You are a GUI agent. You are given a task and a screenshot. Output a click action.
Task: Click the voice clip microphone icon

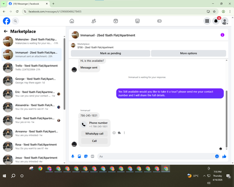(73, 156)
